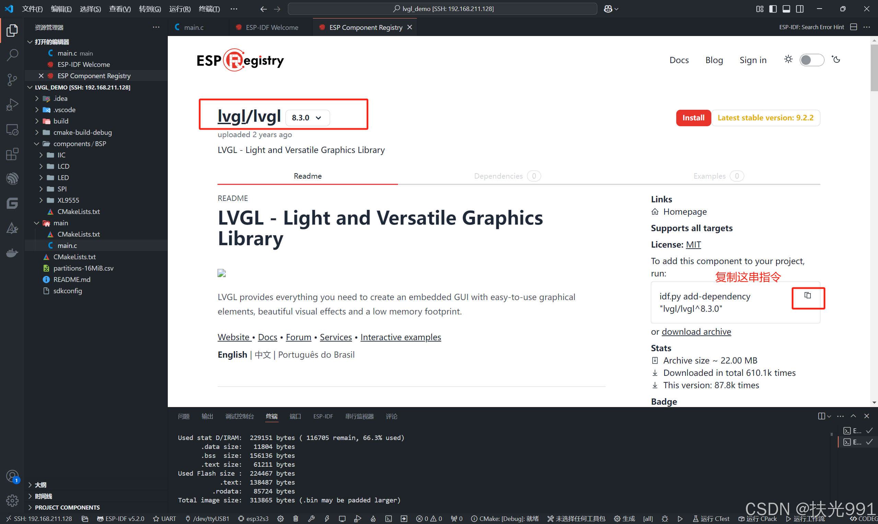Viewport: 878px width, 524px height.
Task: Open SDK configuration with the gear status icon
Action: pyautogui.click(x=280, y=519)
